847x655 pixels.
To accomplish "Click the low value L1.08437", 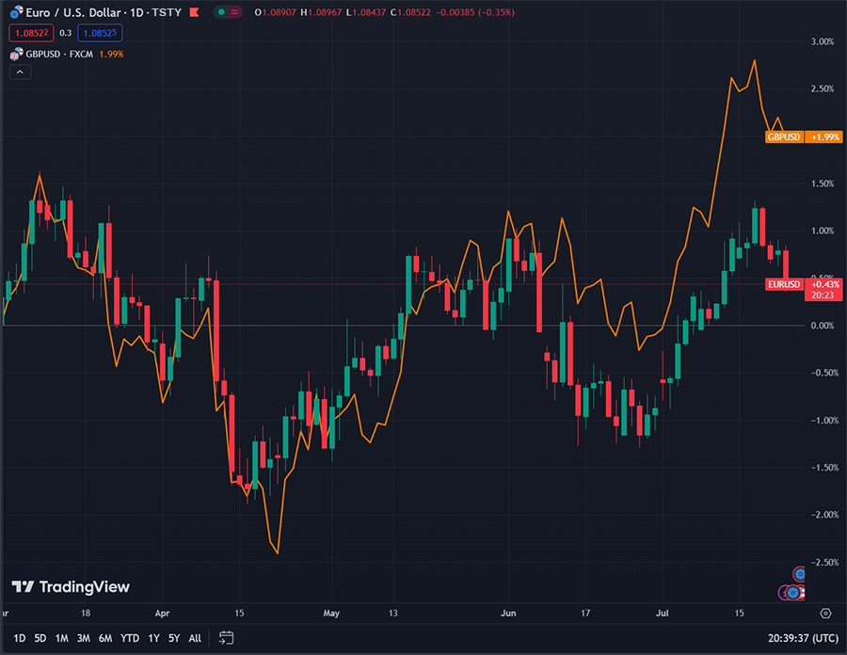I will (x=366, y=12).
